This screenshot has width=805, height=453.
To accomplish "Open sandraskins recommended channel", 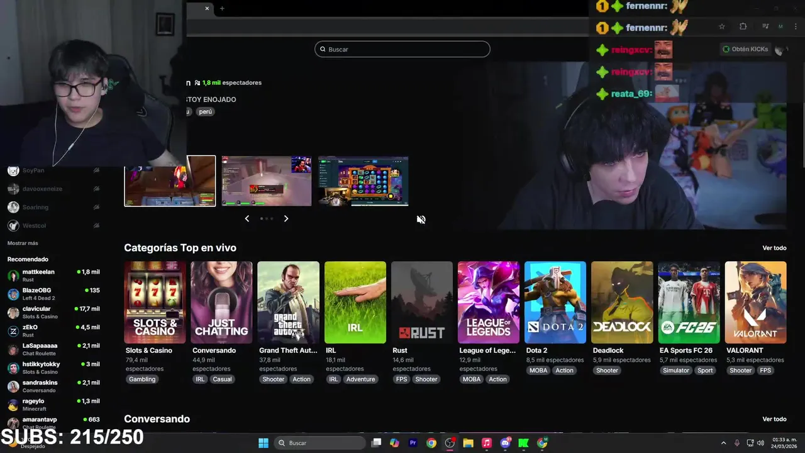I will click(53, 386).
